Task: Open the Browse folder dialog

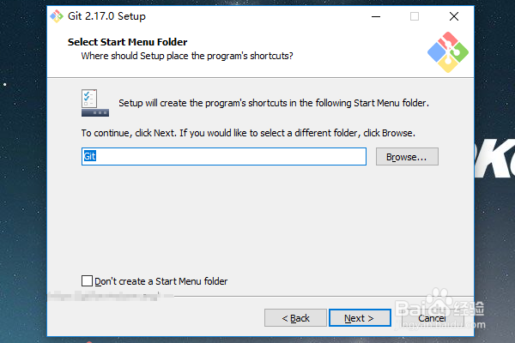Action: coord(406,157)
